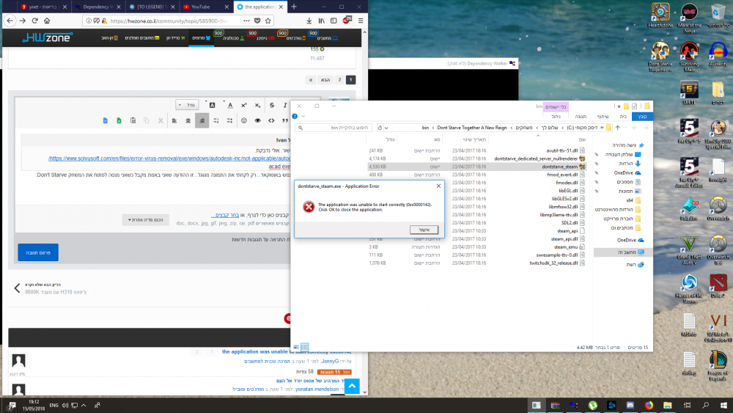The height and width of the screenshot is (413, 733).
Task: Select the fmod_event.dll file row
Action: click(477, 175)
